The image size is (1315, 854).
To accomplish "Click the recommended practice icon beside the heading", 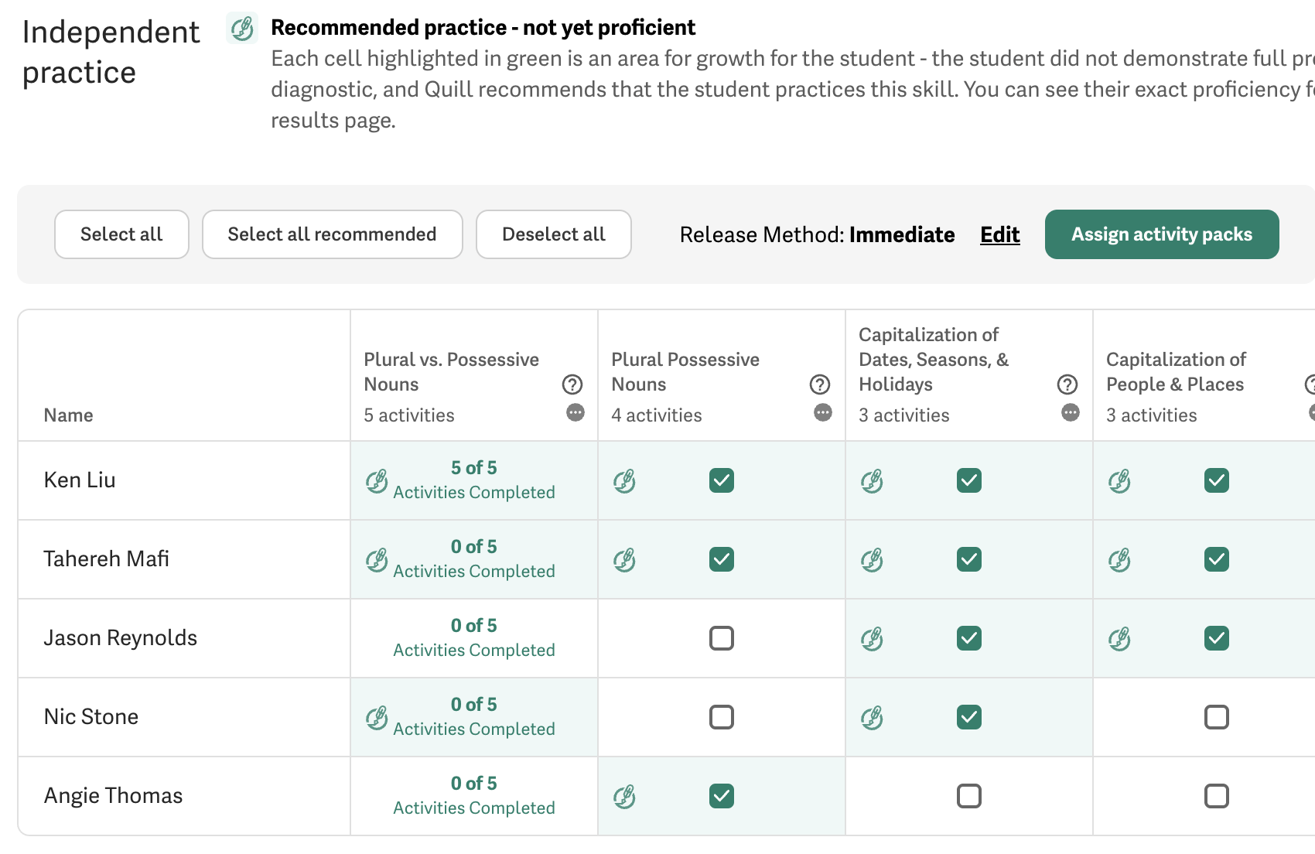I will point(242,29).
